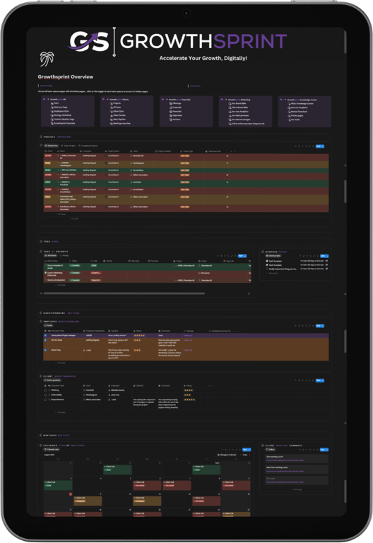Open the Projects page link under Clients
The image size is (373, 543).
116,103
